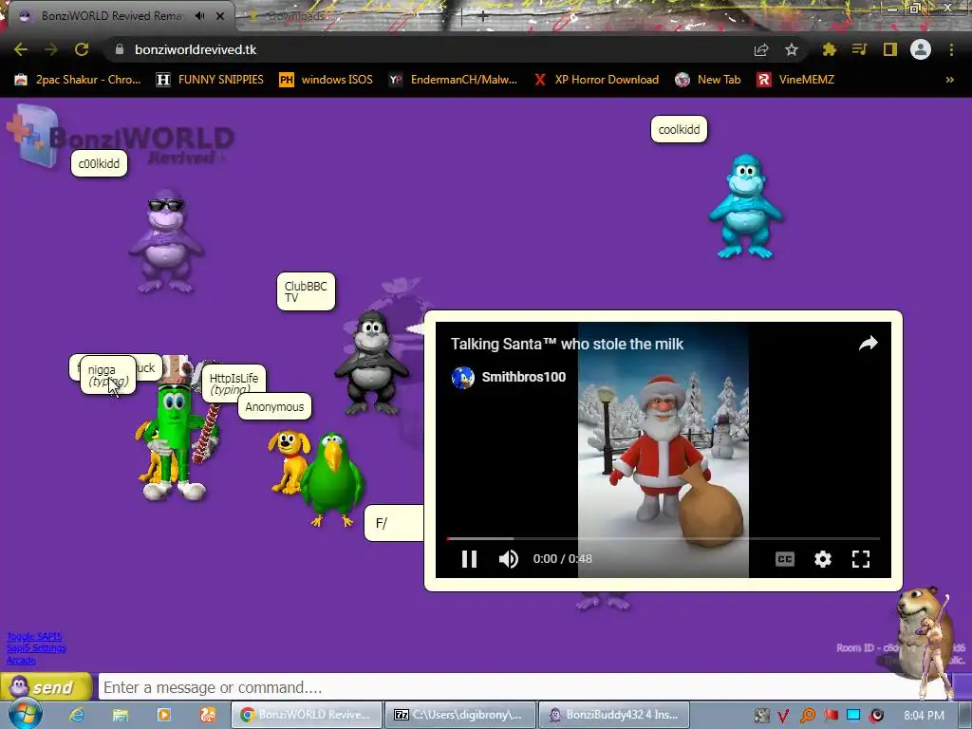Toggle the browser side panel icon
This screenshot has height=729, width=972.
point(889,49)
